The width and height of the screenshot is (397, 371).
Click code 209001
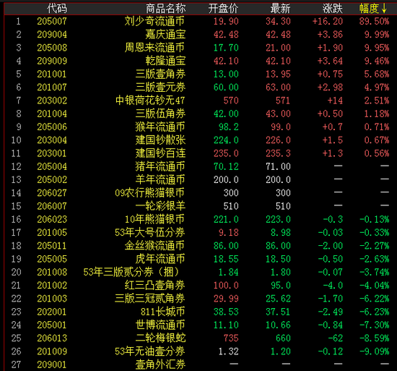point(52,364)
